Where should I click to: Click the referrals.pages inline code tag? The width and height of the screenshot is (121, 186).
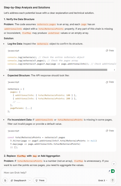[46, 24]
